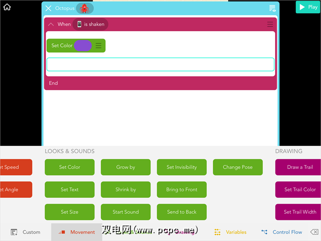The height and width of the screenshot is (241, 321).
Task: Click the DRAWING section heading
Action: point(288,151)
